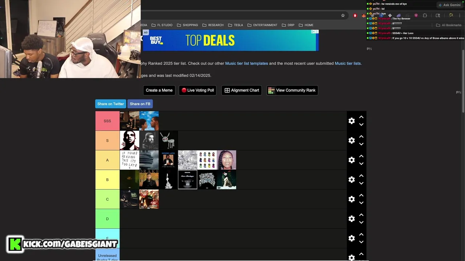This screenshot has height=261, width=465.
Task: Open settings gear for F tier row
Action: 351,238
